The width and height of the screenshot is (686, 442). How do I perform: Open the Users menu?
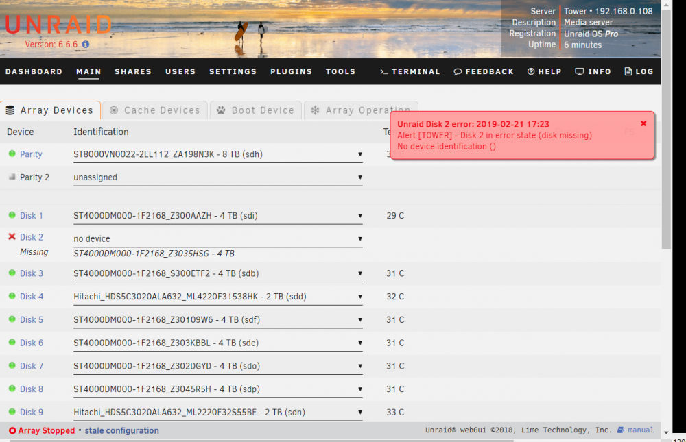[x=180, y=71]
